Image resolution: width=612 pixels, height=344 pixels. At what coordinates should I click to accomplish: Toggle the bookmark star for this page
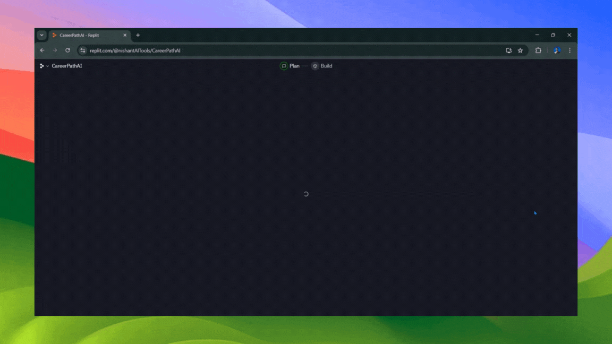(x=521, y=50)
